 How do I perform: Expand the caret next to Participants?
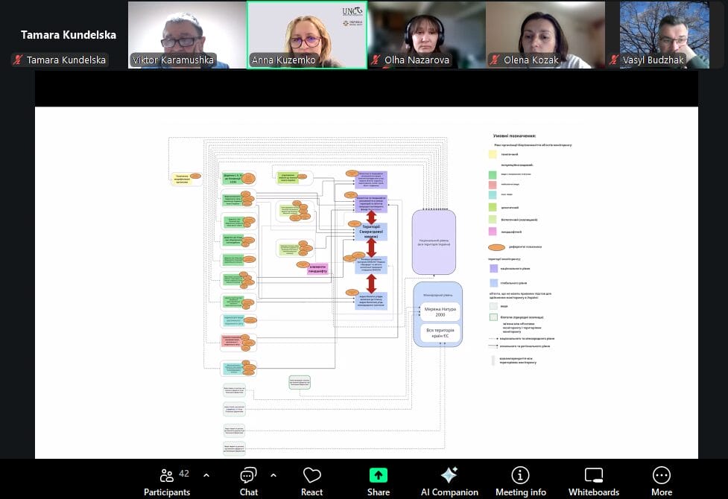(x=206, y=475)
